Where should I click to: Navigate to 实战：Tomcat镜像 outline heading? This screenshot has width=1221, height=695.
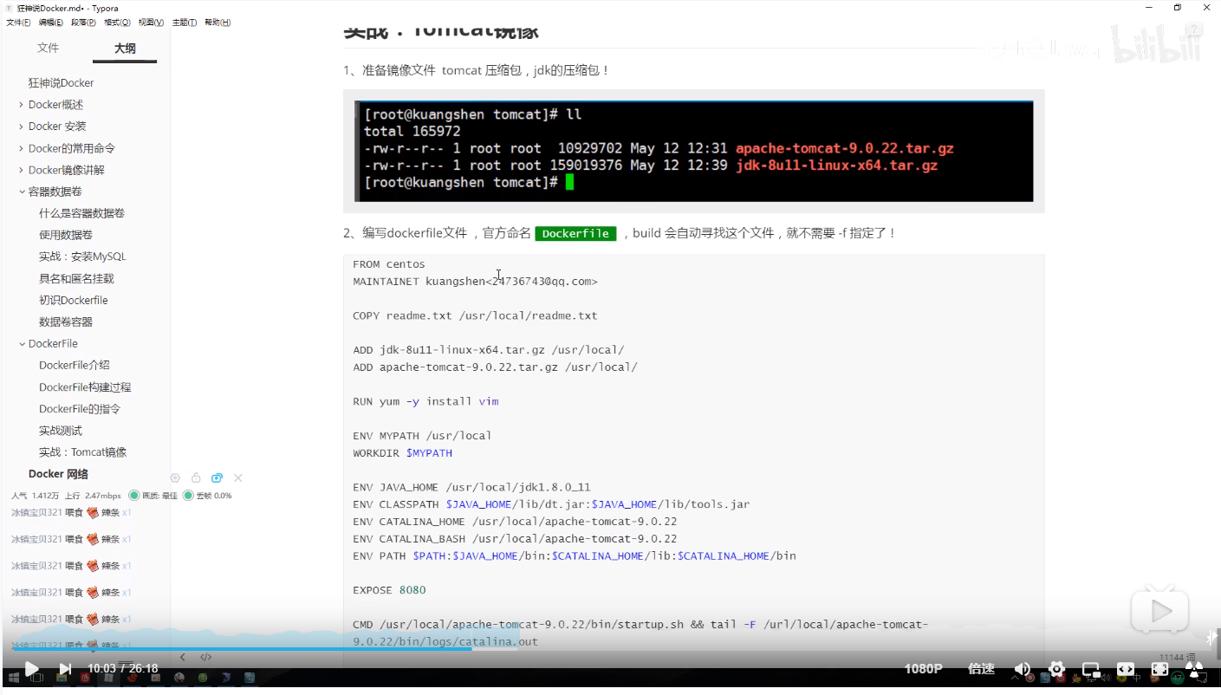point(83,452)
